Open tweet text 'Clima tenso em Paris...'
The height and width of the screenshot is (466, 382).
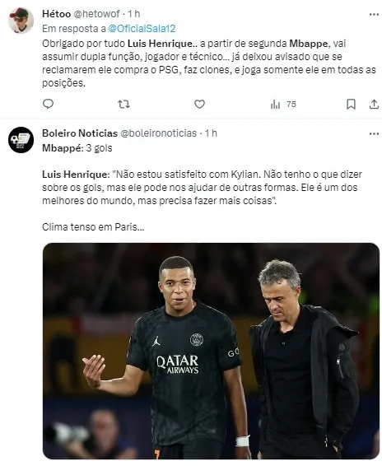(93, 227)
